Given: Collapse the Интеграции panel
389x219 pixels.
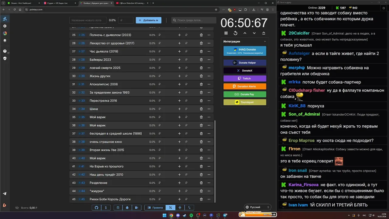Looking at the screenshot, I should tap(265, 41).
